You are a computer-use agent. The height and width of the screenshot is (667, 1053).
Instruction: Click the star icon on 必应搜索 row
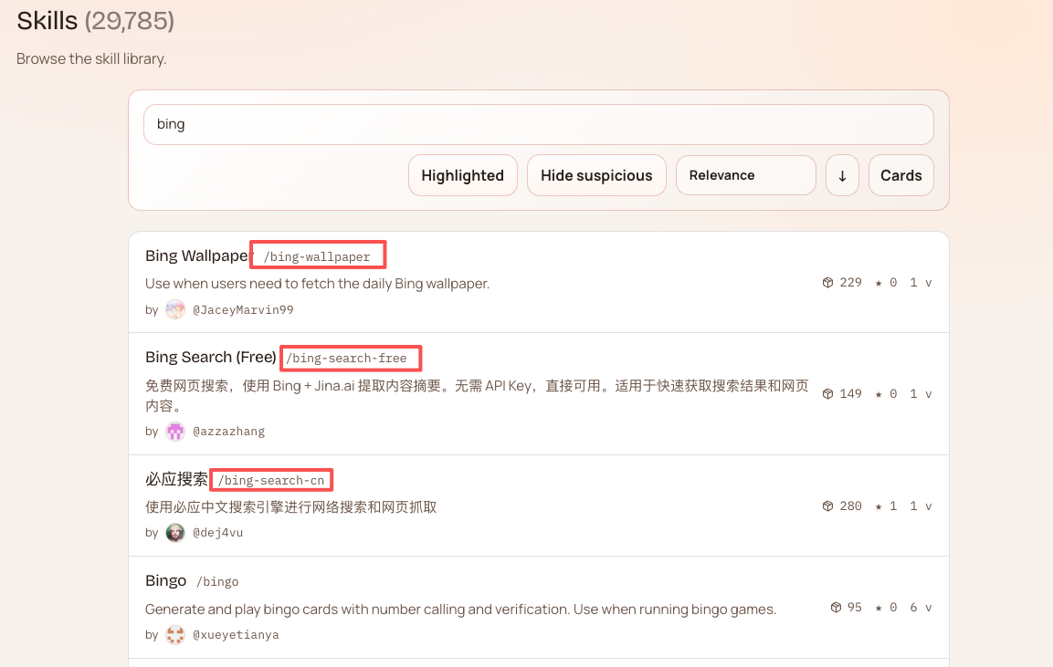[x=879, y=506]
